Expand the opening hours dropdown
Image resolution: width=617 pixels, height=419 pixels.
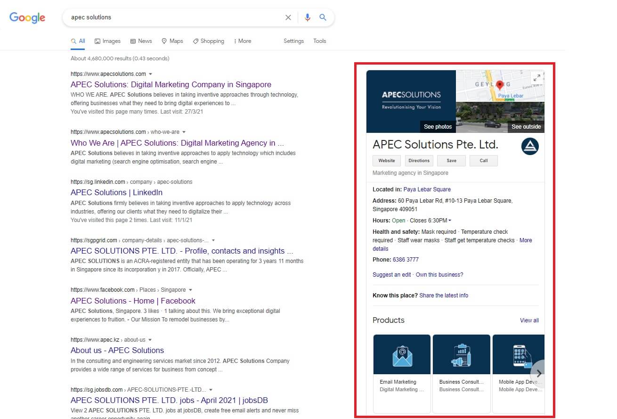450,221
